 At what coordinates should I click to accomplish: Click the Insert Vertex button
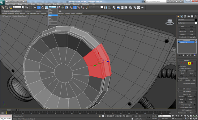tap(187, 94)
